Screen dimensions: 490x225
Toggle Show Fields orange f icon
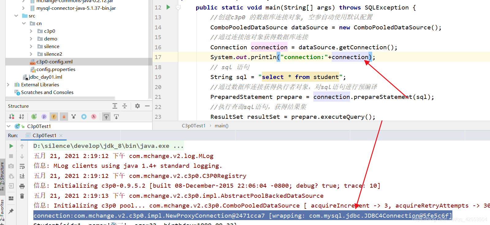click(x=54, y=117)
